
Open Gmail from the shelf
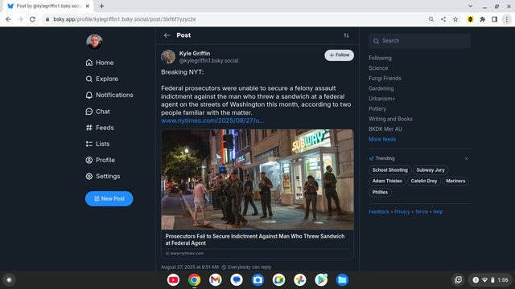pyautogui.click(x=215, y=280)
